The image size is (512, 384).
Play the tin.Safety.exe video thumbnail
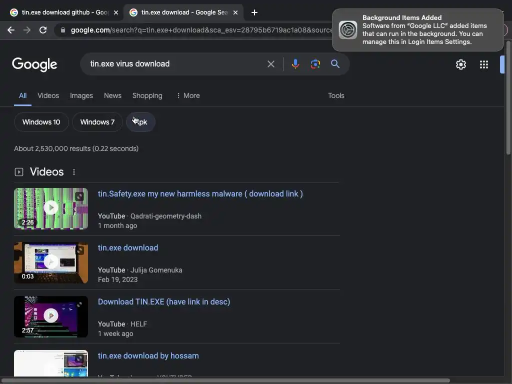pos(51,208)
